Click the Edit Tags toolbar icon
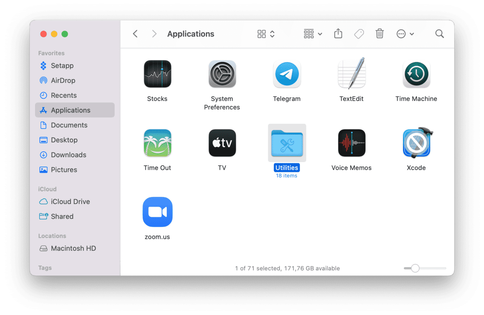 [x=359, y=34]
